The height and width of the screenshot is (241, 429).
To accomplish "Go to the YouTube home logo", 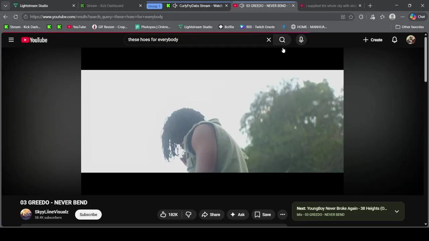I will 34,40.
